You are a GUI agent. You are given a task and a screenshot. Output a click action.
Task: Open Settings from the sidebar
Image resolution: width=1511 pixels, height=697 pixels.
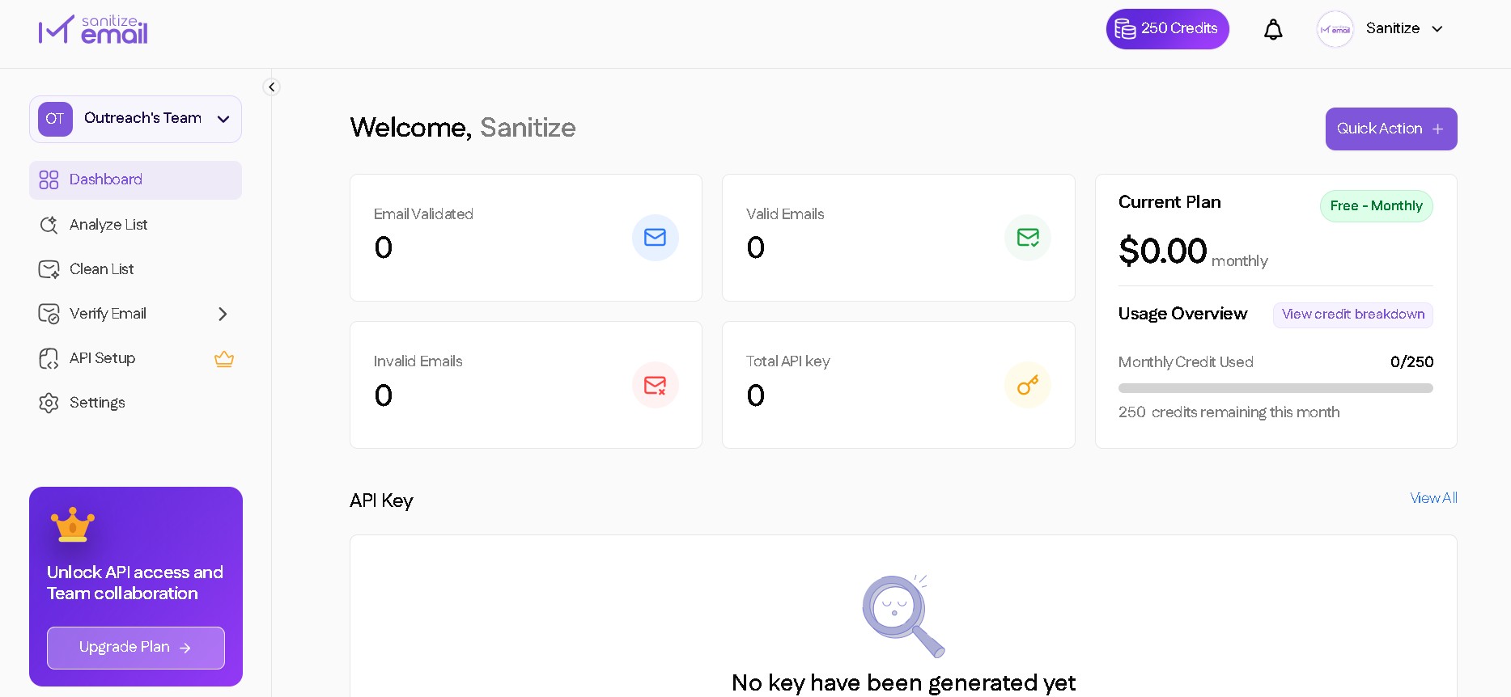[x=97, y=403]
